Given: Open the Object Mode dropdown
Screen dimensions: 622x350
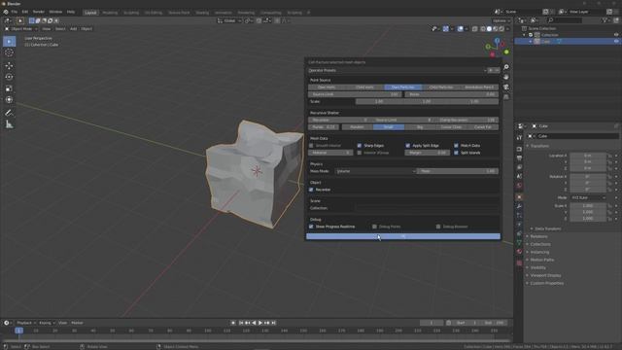Looking at the screenshot, I should [21, 29].
